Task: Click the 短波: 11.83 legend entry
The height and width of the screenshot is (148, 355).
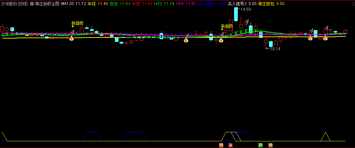Action: (120, 4)
